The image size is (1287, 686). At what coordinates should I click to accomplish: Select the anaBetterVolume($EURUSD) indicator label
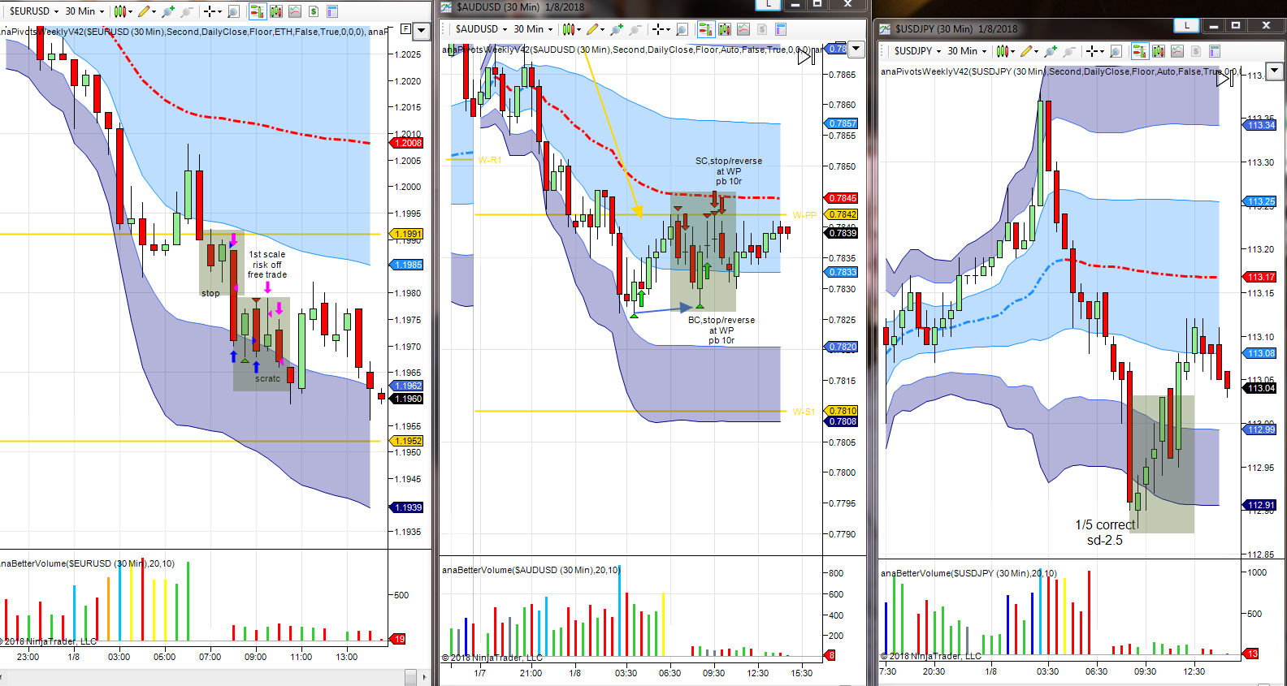(x=88, y=563)
